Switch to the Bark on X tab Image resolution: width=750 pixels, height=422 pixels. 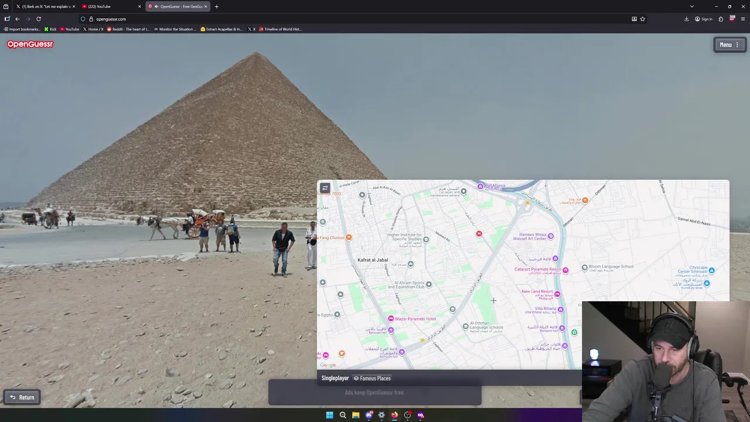[x=46, y=6]
